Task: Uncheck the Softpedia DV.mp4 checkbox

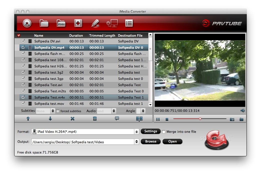Action: click(x=23, y=47)
